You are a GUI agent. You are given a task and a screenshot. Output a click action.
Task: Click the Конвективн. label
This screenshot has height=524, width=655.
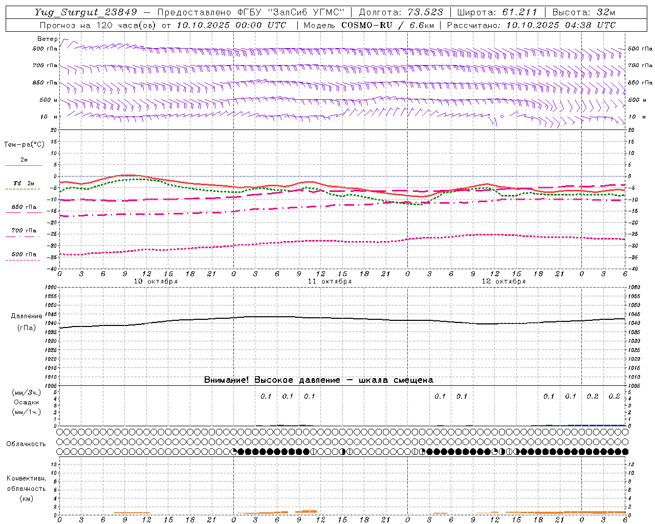[x=26, y=478]
